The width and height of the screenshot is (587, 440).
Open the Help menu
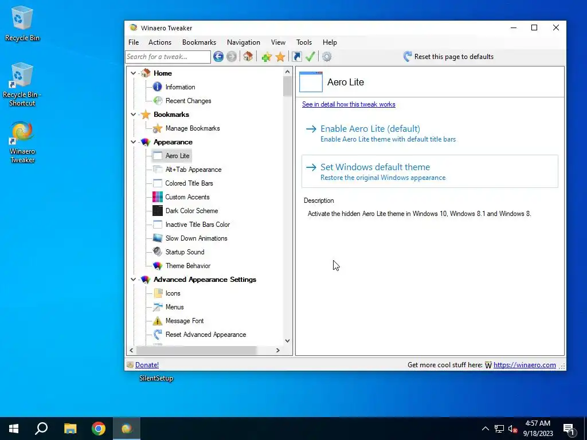(x=330, y=42)
